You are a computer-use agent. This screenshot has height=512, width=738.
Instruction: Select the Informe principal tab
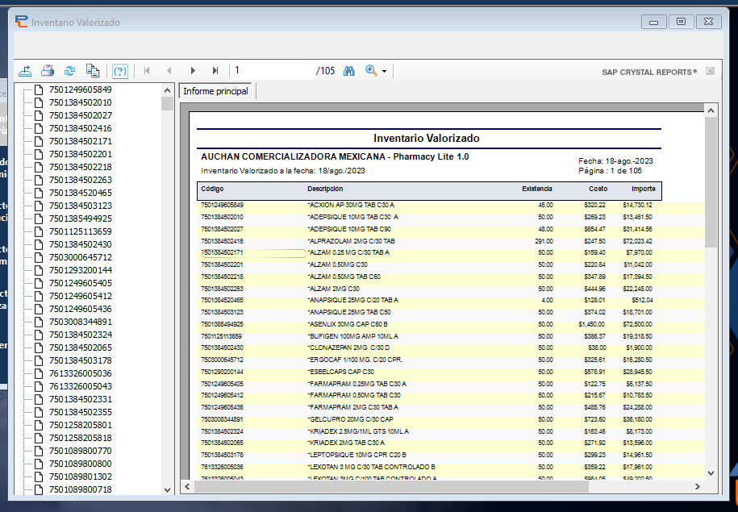(215, 91)
